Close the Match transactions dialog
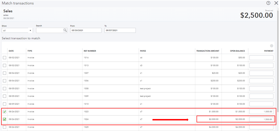The height and width of the screenshot is (131, 279). (x=276, y=3)
